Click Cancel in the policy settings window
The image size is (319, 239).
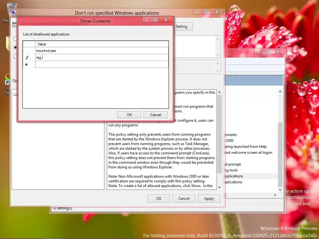184,199
